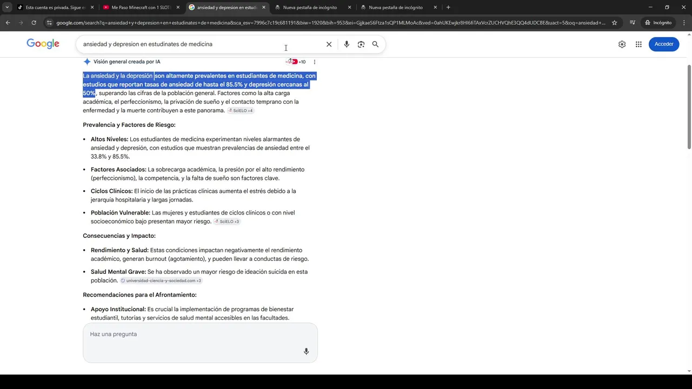
Task: Open Google quick settings gear
Action: [622, 44]
